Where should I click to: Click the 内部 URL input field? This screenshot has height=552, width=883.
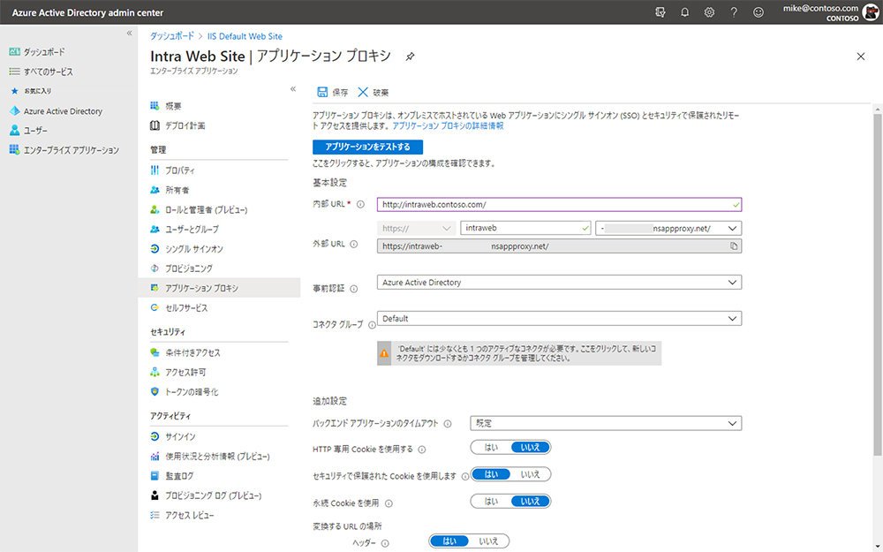(559, 205)
